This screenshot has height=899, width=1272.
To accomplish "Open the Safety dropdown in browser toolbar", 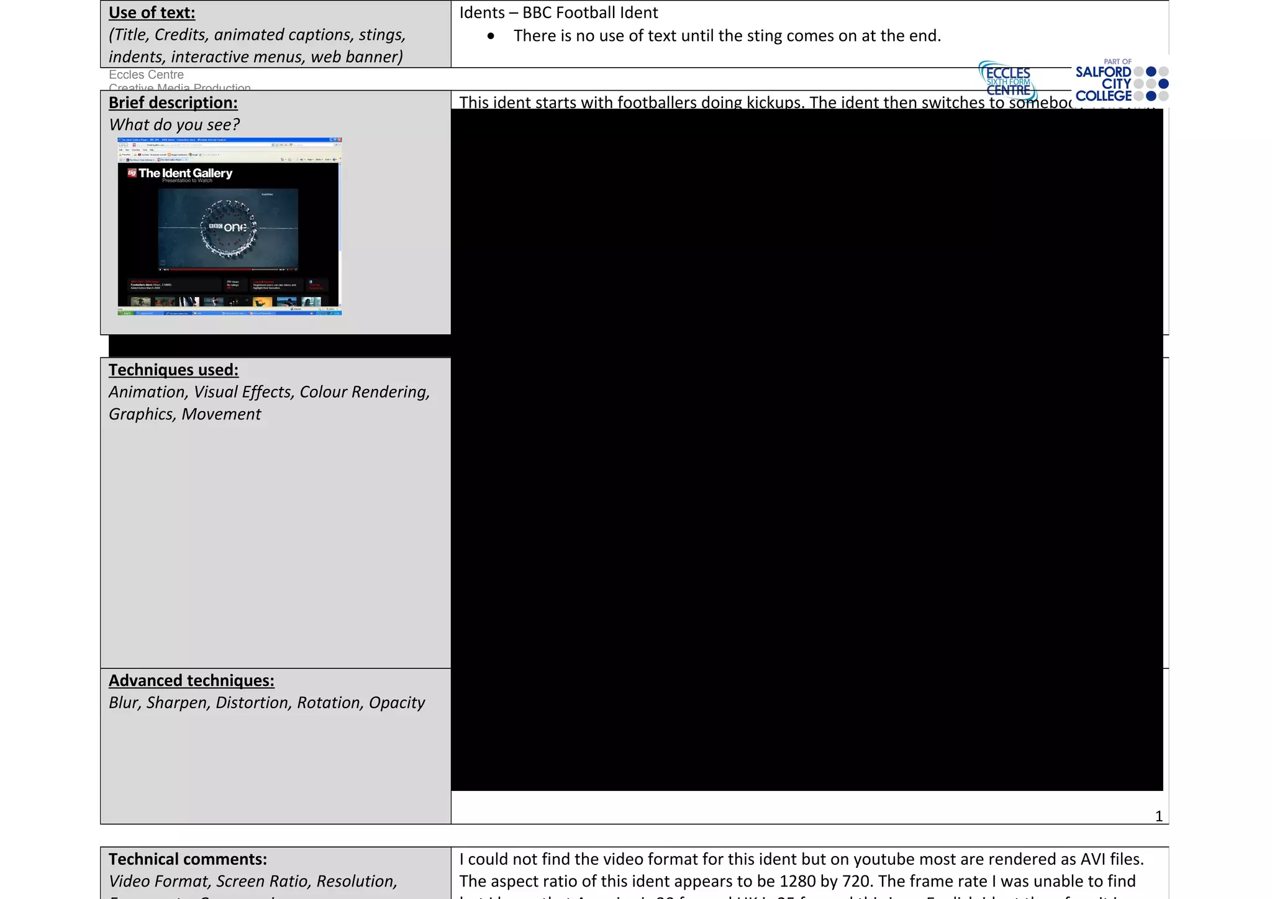I will [319, 160].
